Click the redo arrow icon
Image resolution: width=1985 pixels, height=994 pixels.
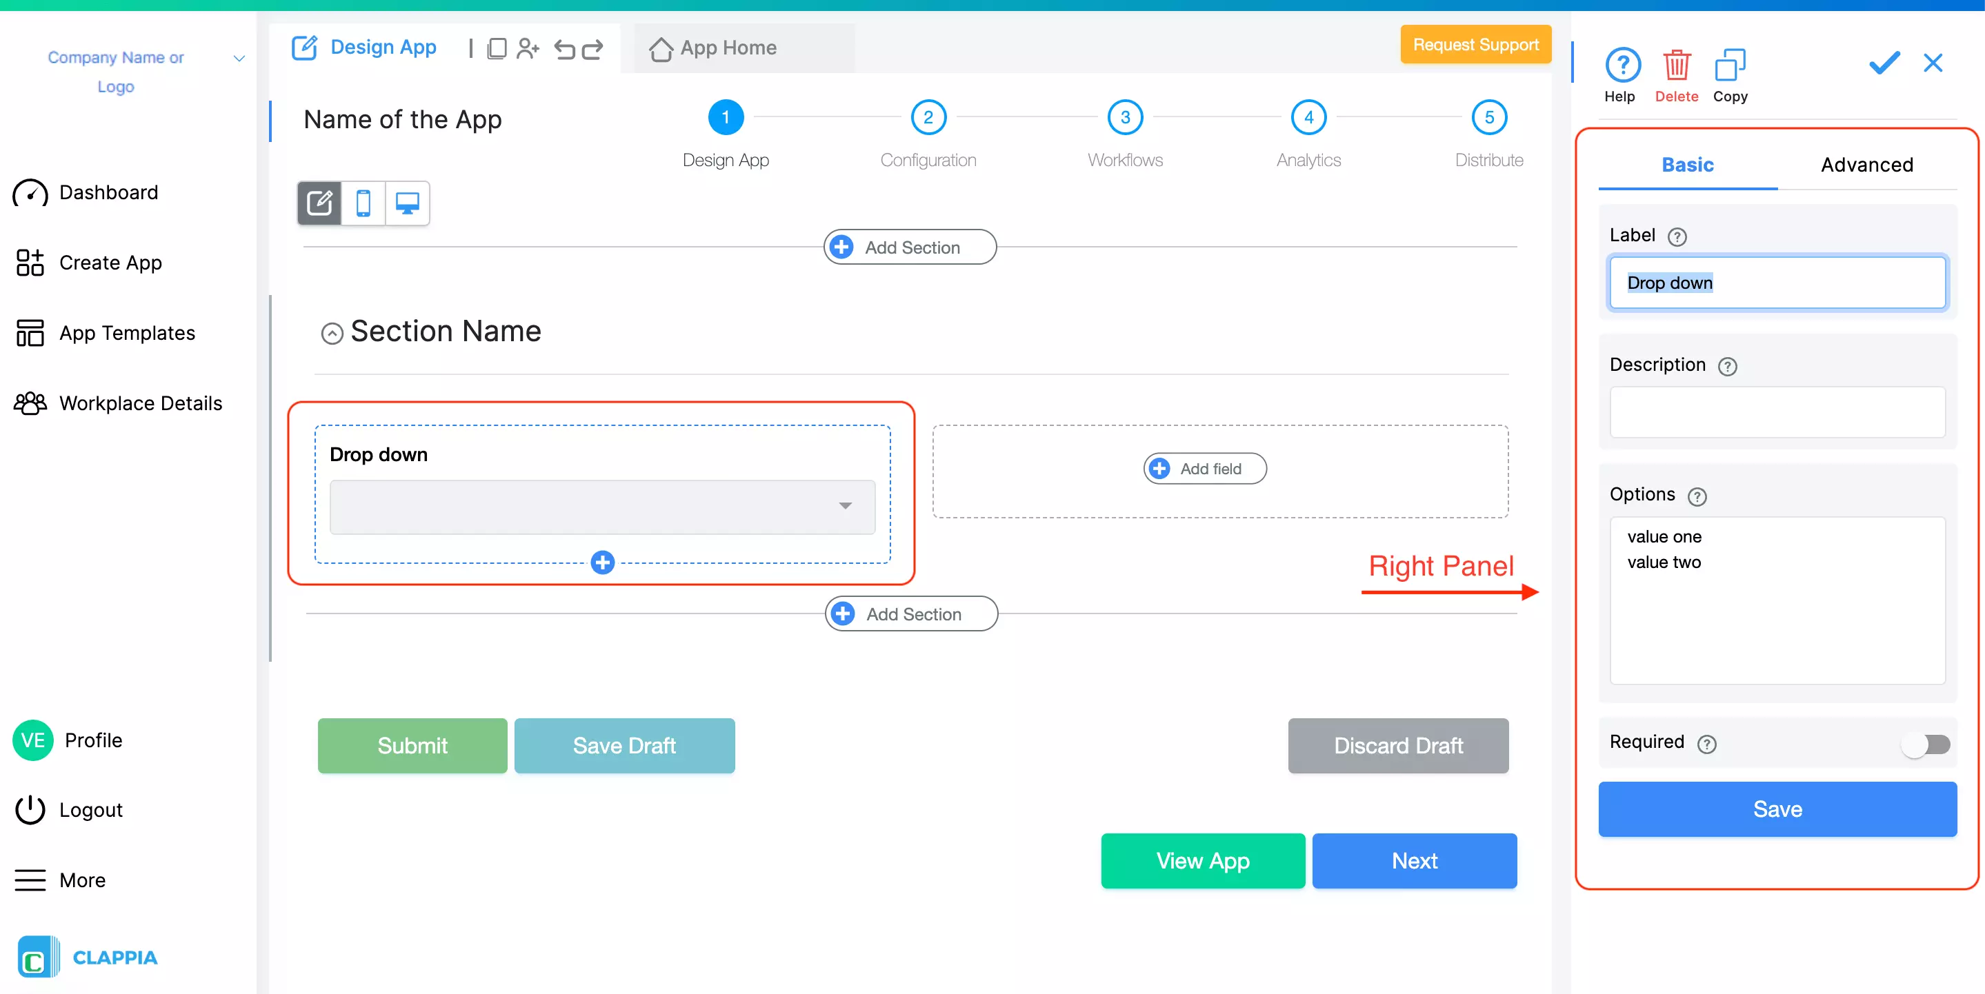592,49
